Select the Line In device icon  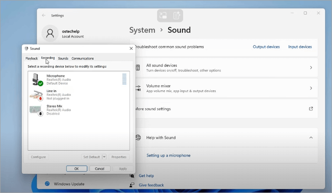coord(37,95)
